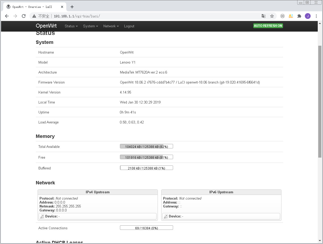This screenshot has width=323, height=244.
Task: Click the Buffered memory progress bar
Action: pyautogui.click(x=147, y=168)
